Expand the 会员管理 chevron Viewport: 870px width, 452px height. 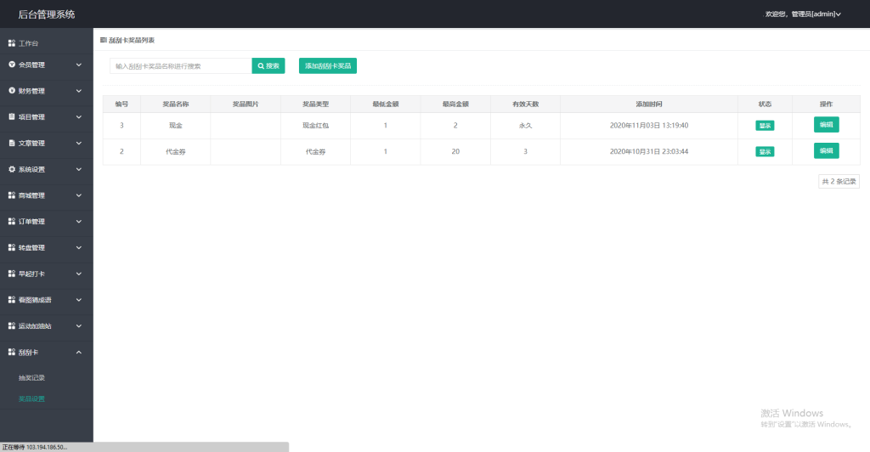click(x=79, y=65)
